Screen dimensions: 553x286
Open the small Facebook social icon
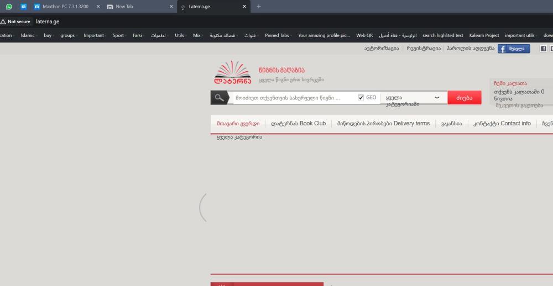(x=543, y=49)
